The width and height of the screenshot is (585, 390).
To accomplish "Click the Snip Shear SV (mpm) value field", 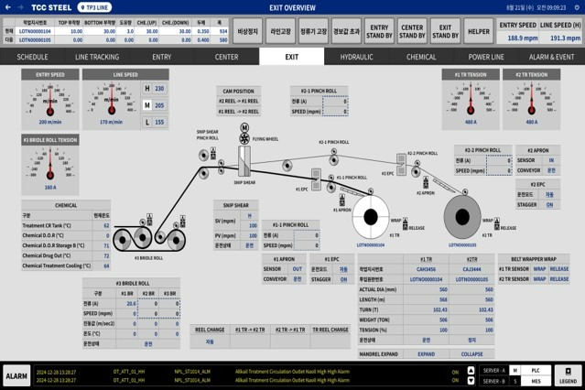I will (x=250, y=223).
